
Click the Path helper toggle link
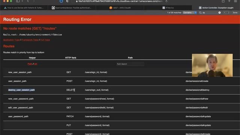pos(30,64)
